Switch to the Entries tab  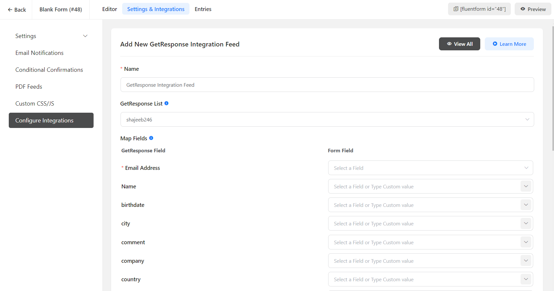203,9
